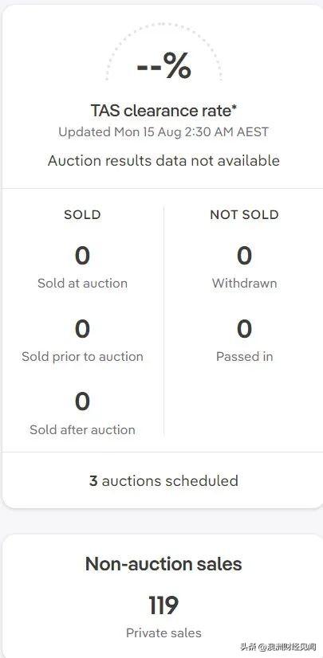Click the Sold prior to auction count
323x658 pixels.
click(x=82, y=330)
